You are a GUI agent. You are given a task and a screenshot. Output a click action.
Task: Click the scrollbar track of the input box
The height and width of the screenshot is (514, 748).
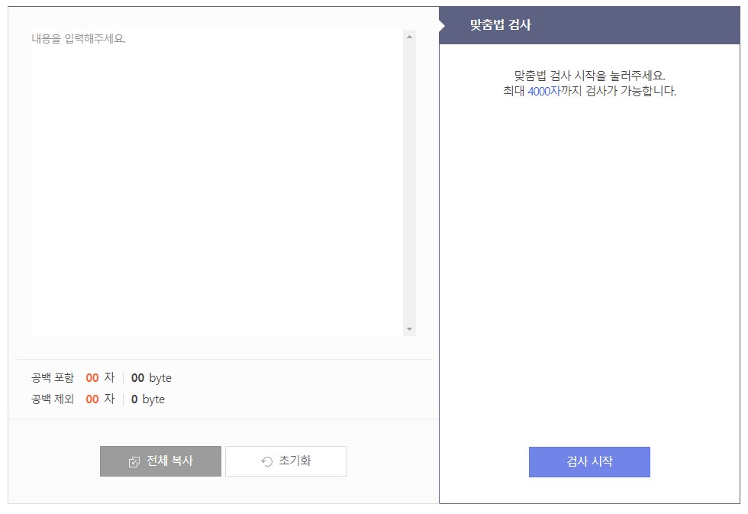(409, 183)
